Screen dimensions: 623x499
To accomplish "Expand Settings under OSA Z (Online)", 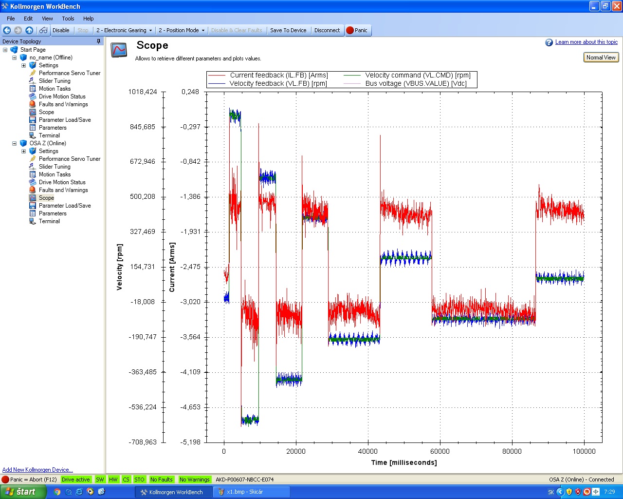I will point(23,151).
